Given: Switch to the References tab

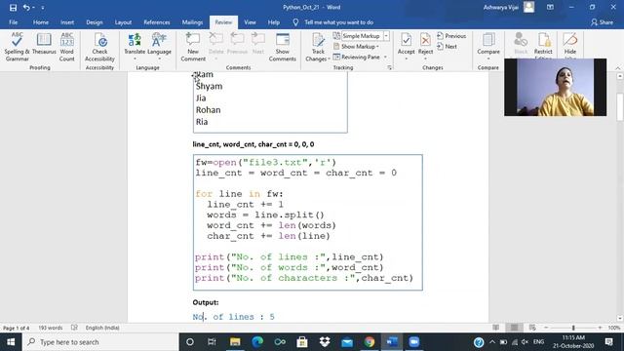Looking at the screenshot, I should (157, 22).
